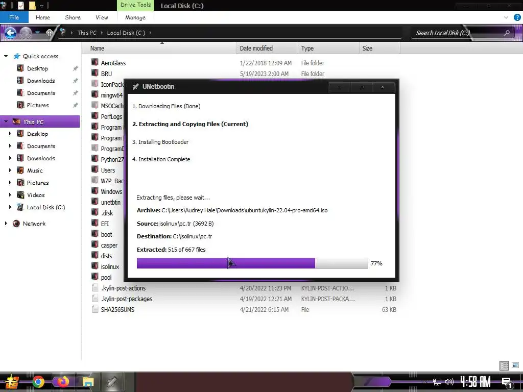
Task: Open Firefox from the taskbar
Action: 63,382
